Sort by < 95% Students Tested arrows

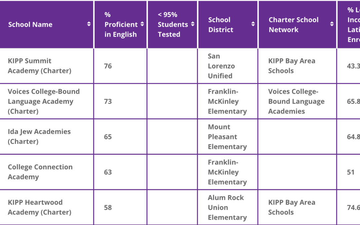[193, 24]
